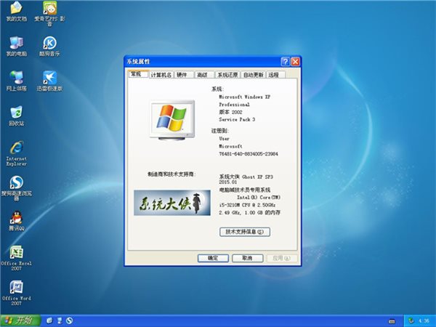Image resolution: width=436 pixels, height=327 pixels.
Task: Switch to the Remote (远程) tab
Action: point(275,75)
